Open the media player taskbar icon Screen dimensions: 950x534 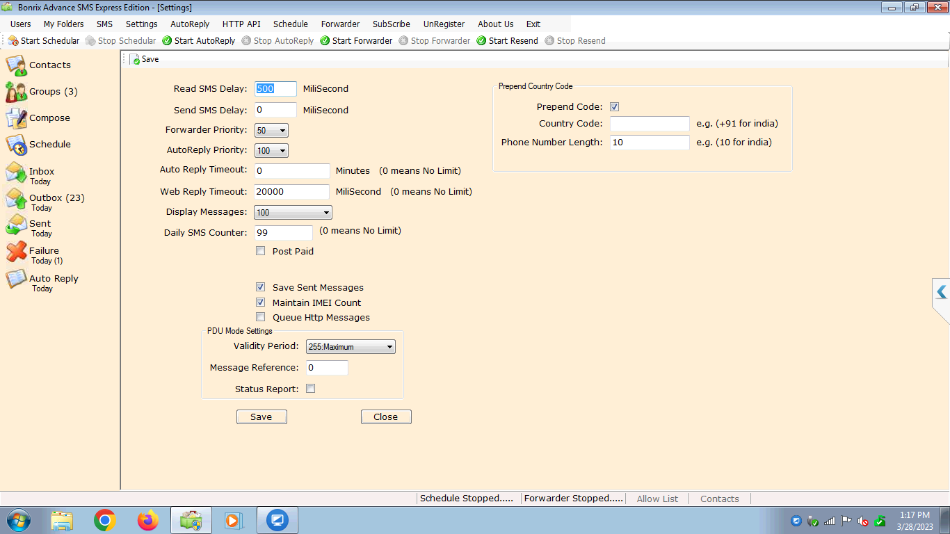pos(233,520)
